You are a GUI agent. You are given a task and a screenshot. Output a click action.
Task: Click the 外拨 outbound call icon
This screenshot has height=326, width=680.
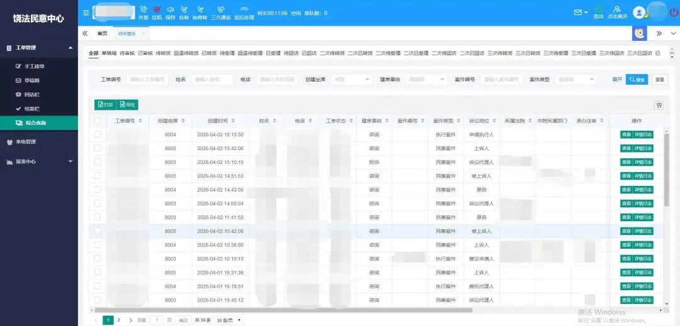coord(144,9)
